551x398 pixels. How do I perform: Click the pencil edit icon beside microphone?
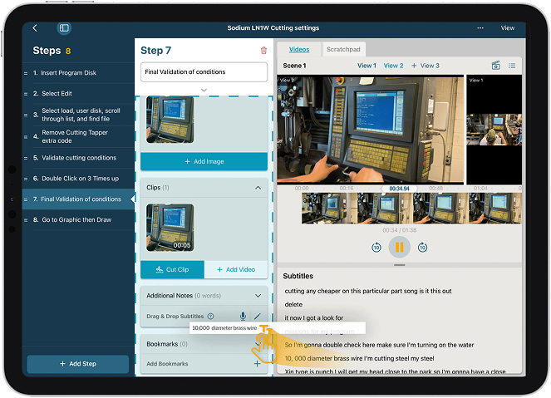point(257,317)
